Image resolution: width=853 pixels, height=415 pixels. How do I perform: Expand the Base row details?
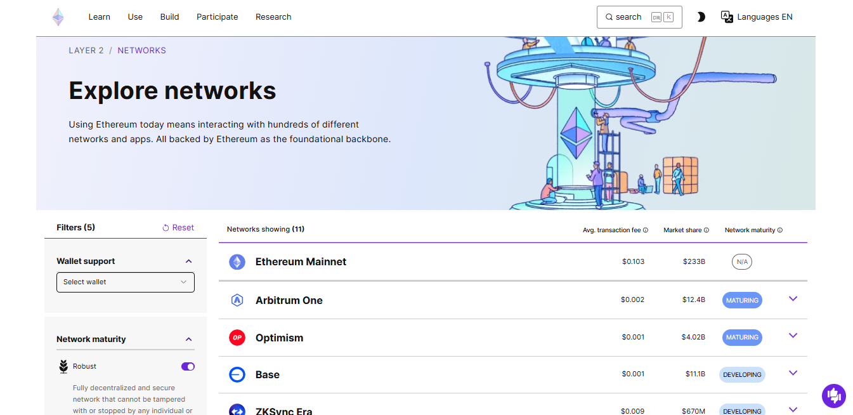pyautogui.click(x=793, y=373)
